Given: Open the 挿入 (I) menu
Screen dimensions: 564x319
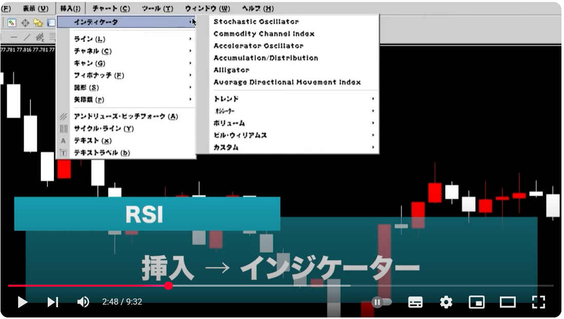Looking at the screenshot, I should (x=70, y=8).
